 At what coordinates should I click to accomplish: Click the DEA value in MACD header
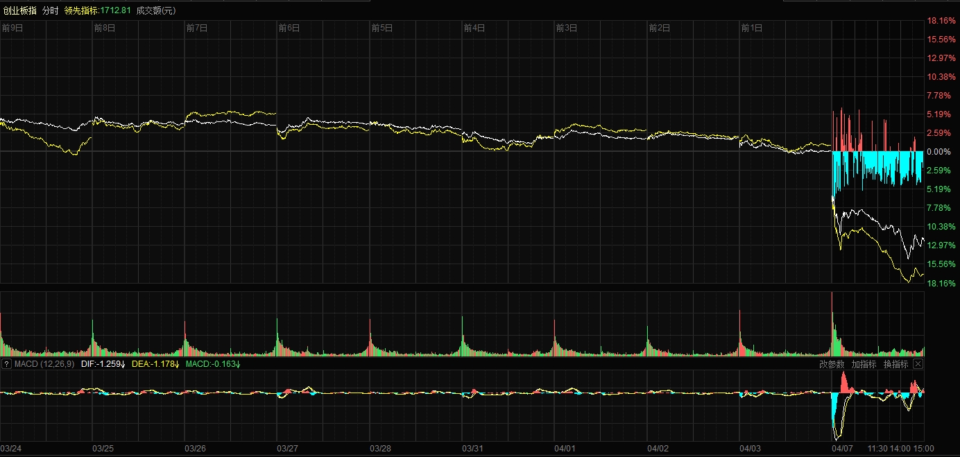tap(155, 364)
